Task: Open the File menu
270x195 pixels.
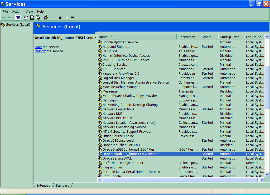Action: (5, 12)
